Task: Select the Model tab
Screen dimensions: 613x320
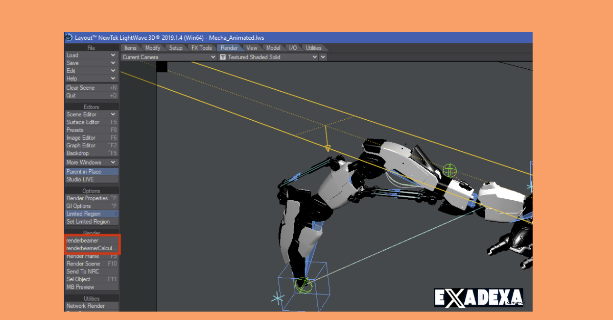Action: point(273,47)
